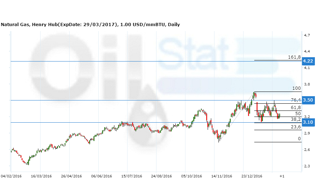Click the 4.22 blue price label
This screenshot has width=326, height=182.
(308, 61)
